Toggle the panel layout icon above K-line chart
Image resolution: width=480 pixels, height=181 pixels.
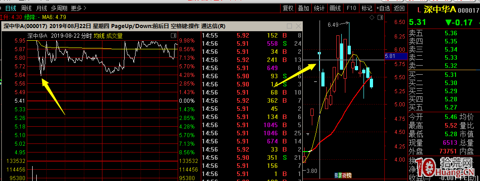pos(380,18)
